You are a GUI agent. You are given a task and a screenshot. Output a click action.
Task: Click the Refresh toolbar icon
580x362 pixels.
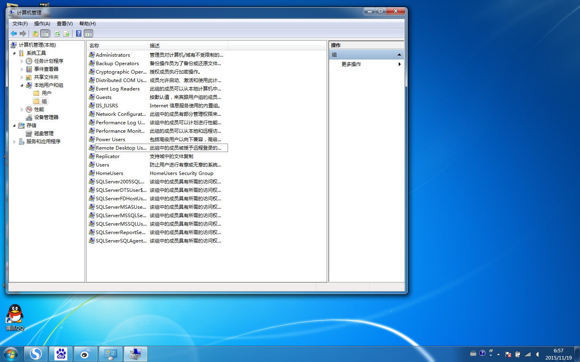(x=58, y=34)
